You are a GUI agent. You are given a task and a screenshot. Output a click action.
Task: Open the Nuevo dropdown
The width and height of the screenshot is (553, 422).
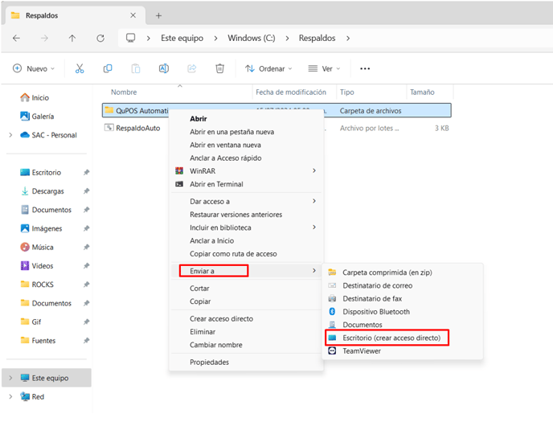click(34, 68)
